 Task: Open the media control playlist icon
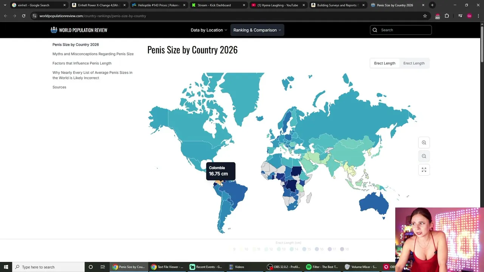pos(460,16)
